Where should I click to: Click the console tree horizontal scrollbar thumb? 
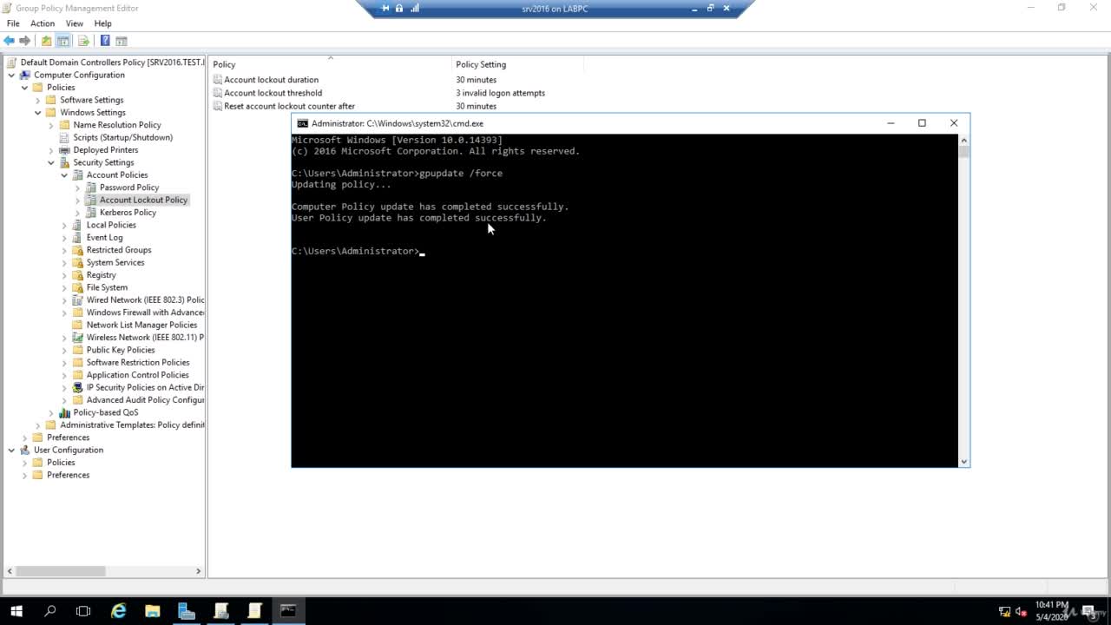pyautogui.click(x=61, y=571)
